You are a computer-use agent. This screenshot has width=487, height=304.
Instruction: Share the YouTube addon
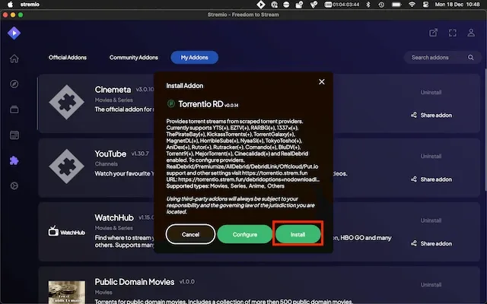[x=431, y=179]
